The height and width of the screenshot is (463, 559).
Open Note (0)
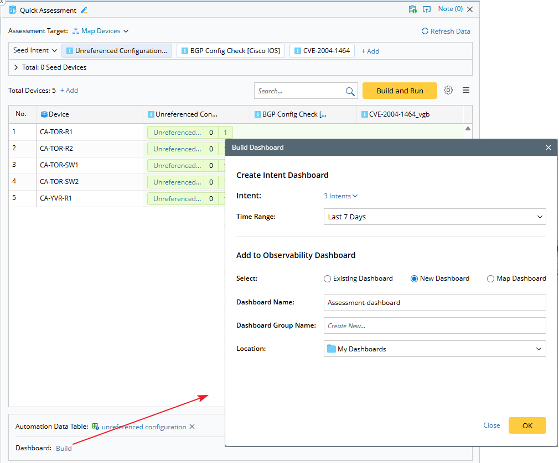tap(451, 9)
